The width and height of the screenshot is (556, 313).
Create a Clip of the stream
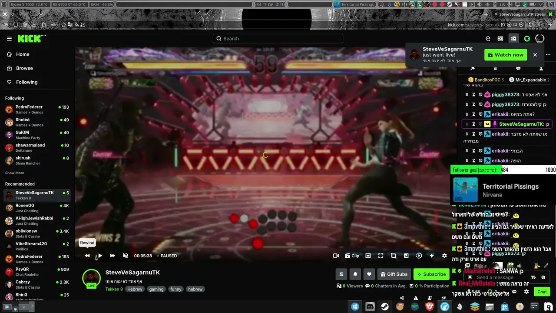352,256
